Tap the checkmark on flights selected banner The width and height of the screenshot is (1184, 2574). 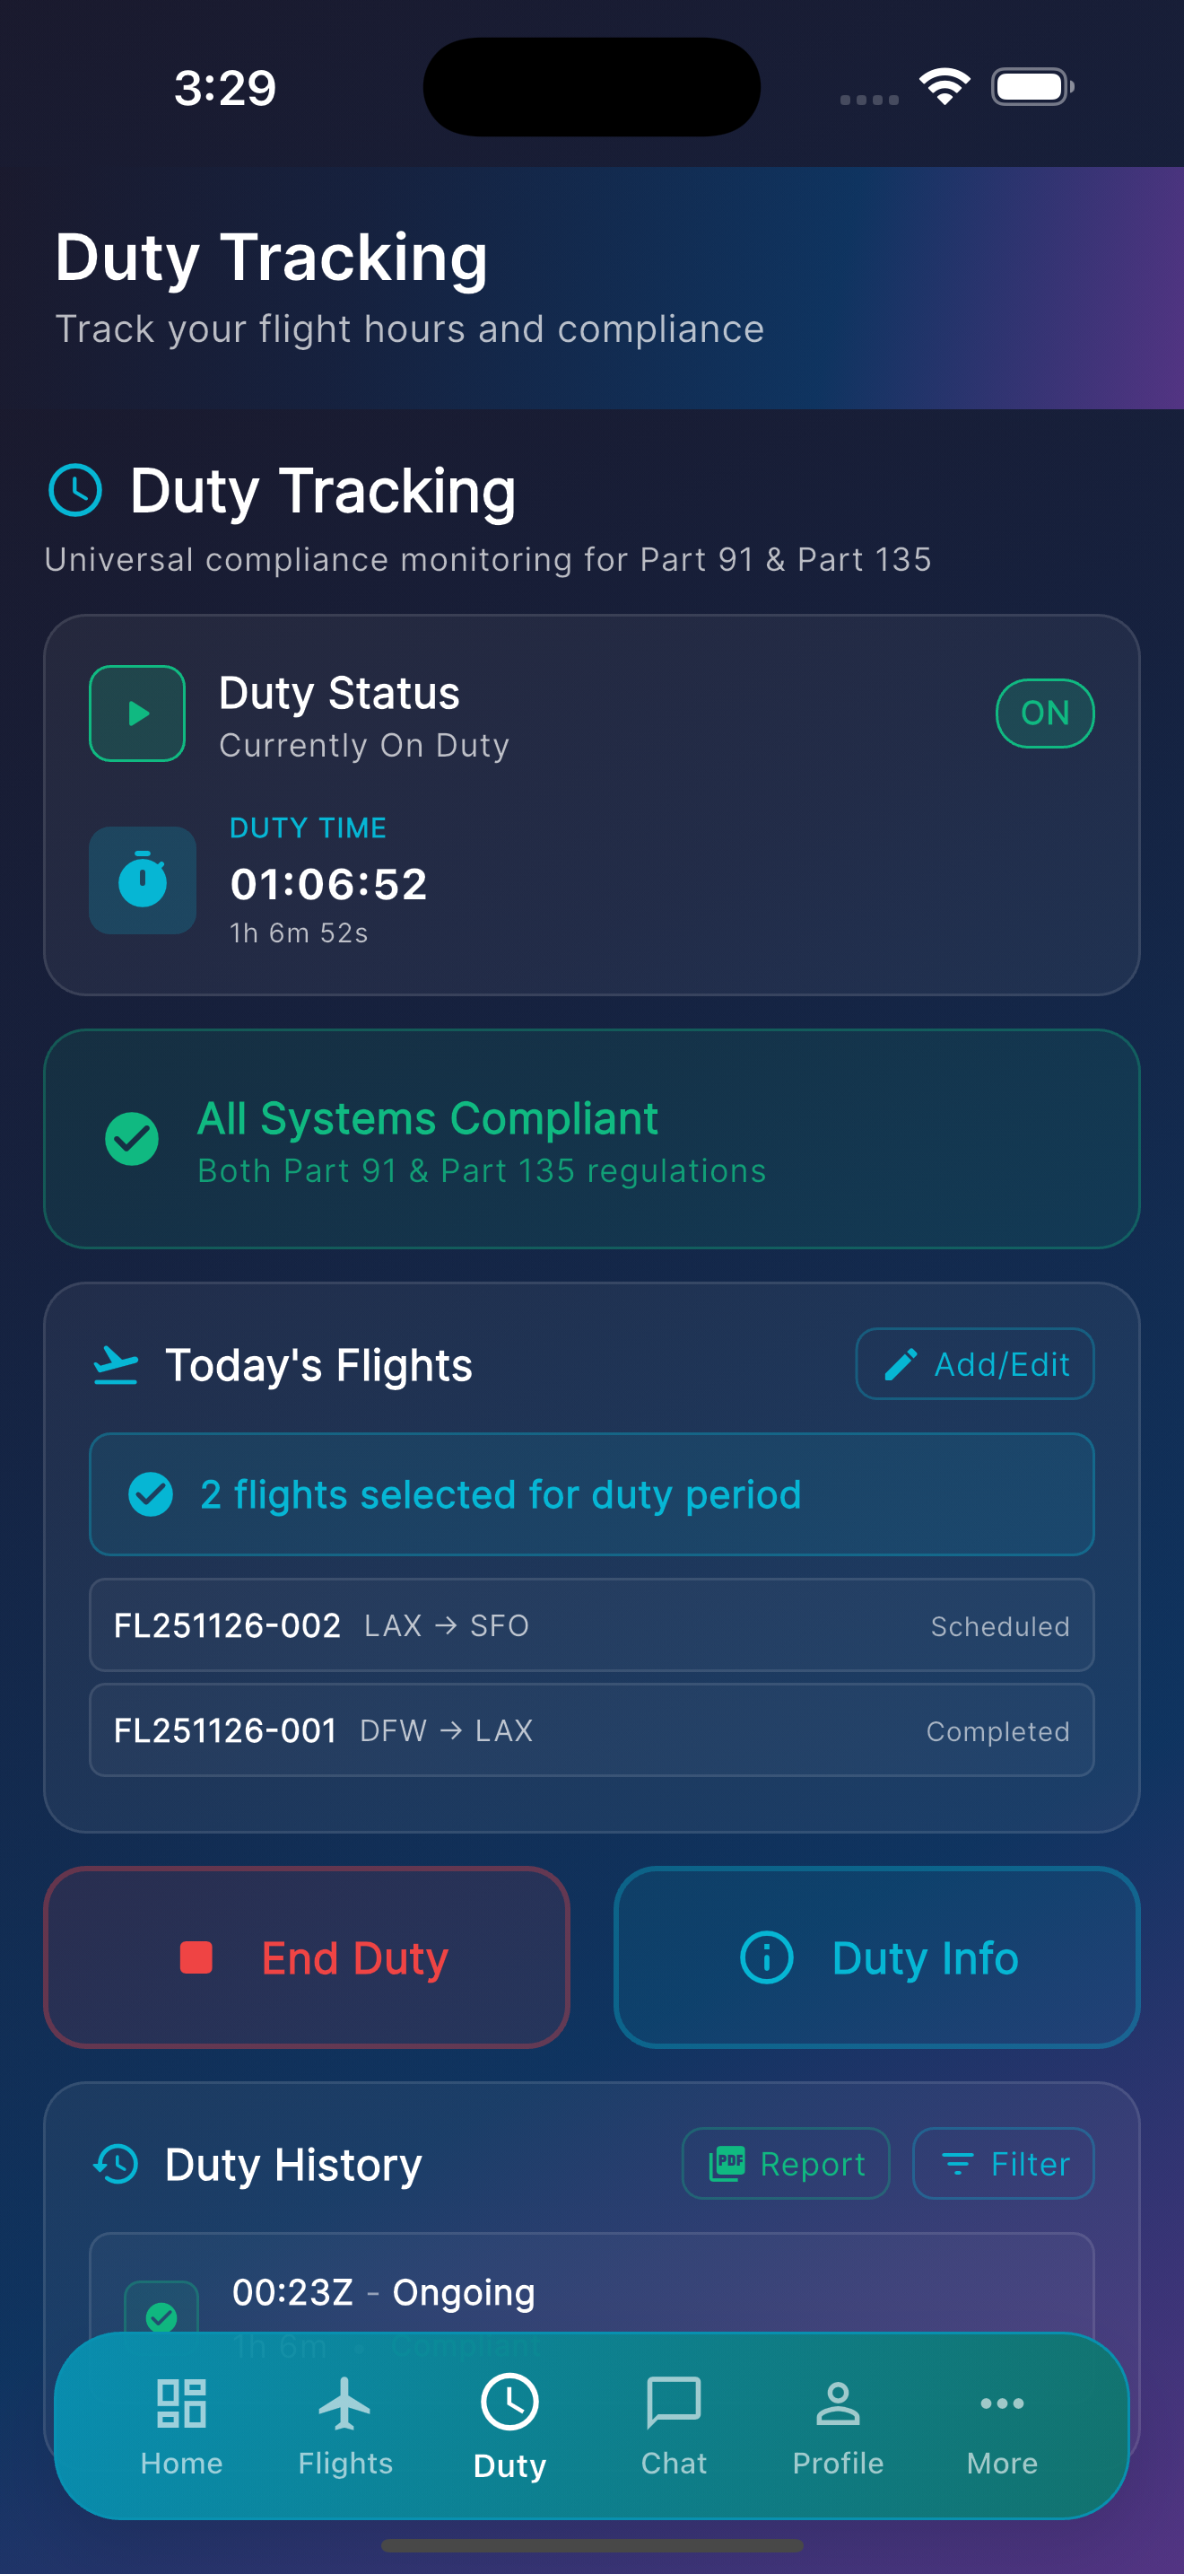(151, 1493)
